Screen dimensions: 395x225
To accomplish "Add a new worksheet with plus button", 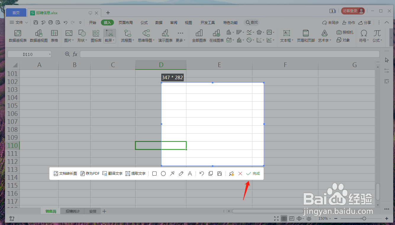I will pos(104,211).
